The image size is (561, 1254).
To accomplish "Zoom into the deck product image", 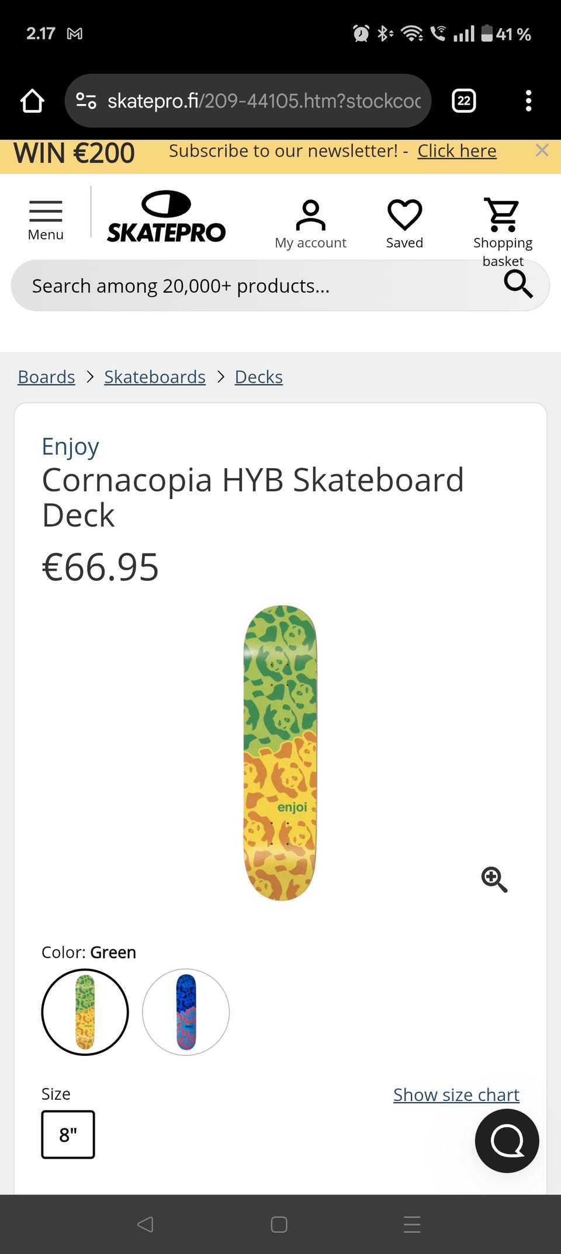I will pos(494,879).
